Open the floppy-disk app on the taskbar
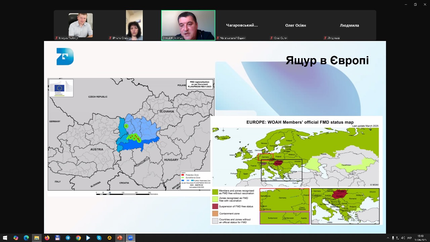 coord(57,238)
